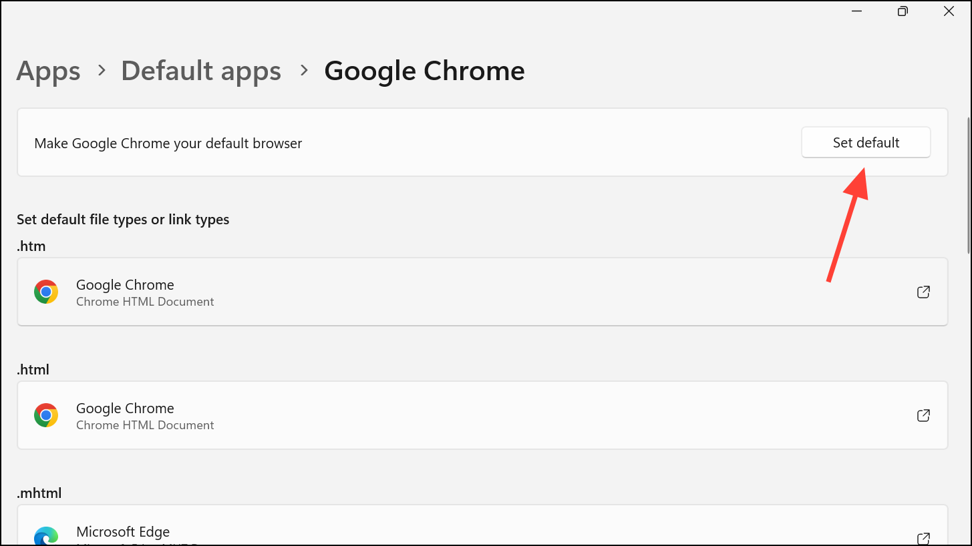
Task: Click chevron between Apps and Default apps
Action: [x=102, y=70]
